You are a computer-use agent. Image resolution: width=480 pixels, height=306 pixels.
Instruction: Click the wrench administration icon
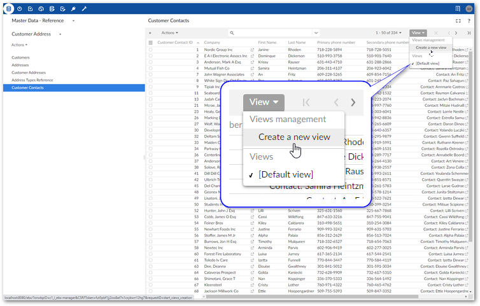pos(85,8)
